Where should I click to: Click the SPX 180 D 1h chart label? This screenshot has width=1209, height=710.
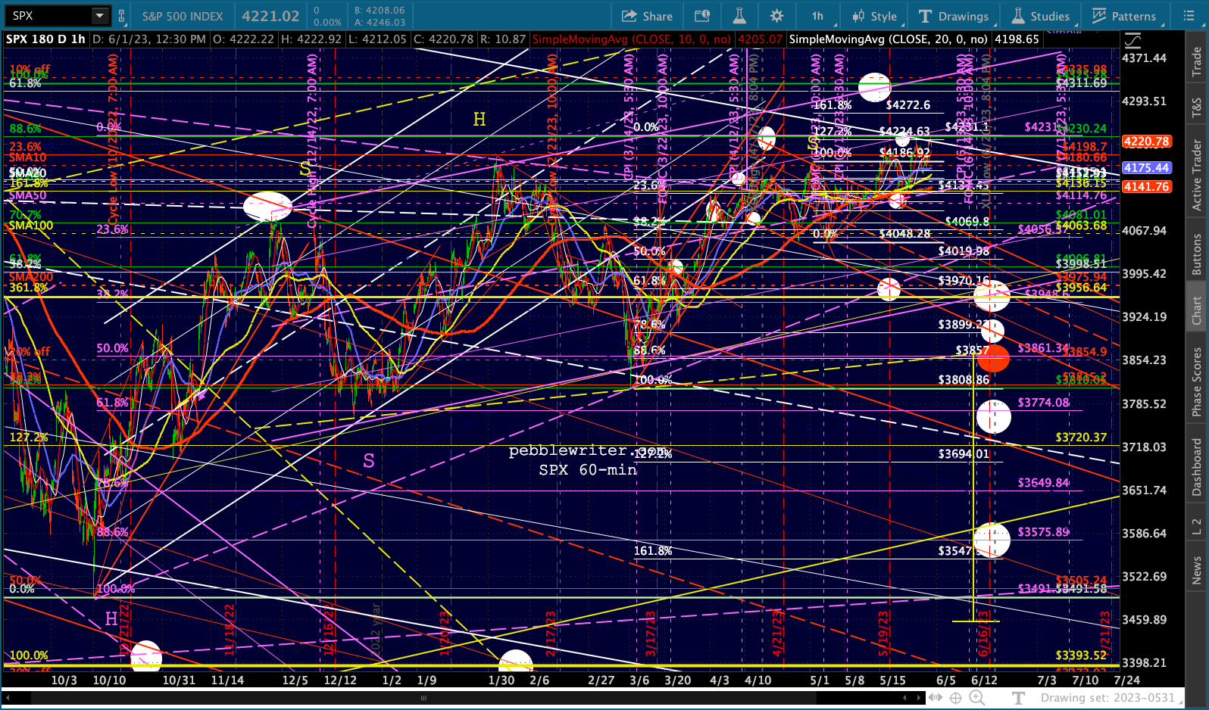point(45,39)
